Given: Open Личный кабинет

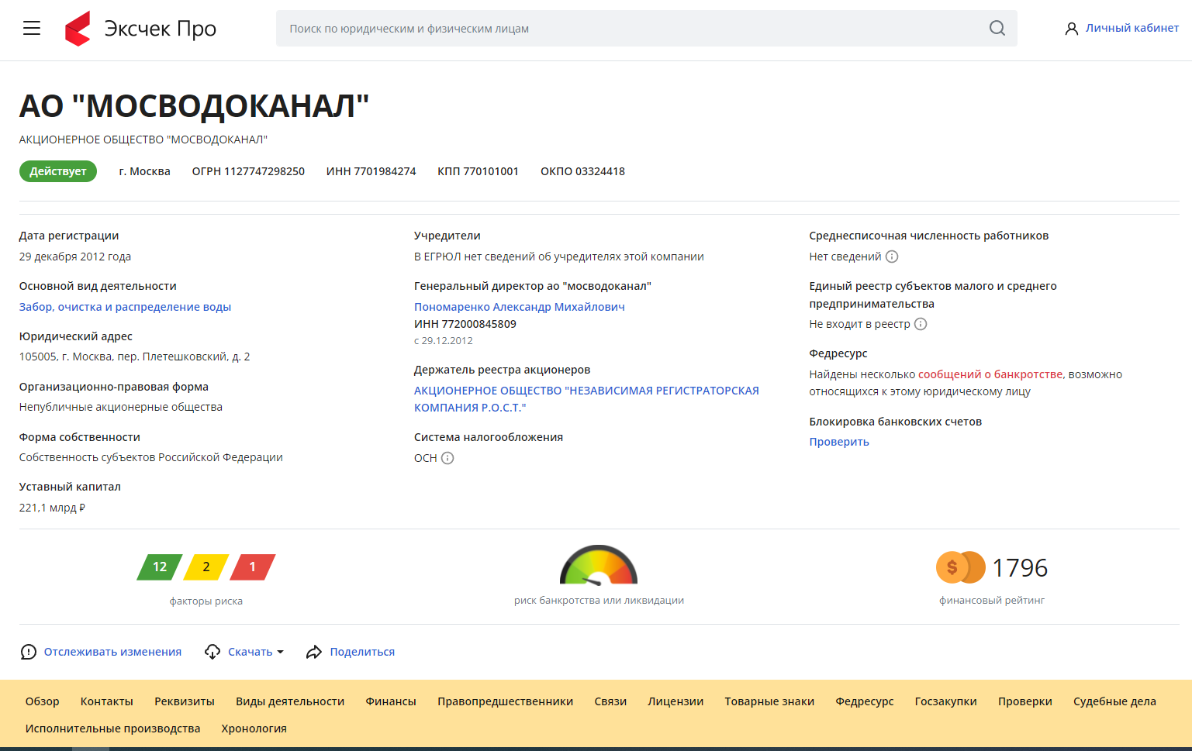Looking at the screenshot, I should [x=1122, y=28].
